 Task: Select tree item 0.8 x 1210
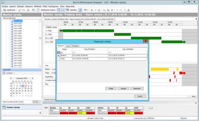click(18, 24)
